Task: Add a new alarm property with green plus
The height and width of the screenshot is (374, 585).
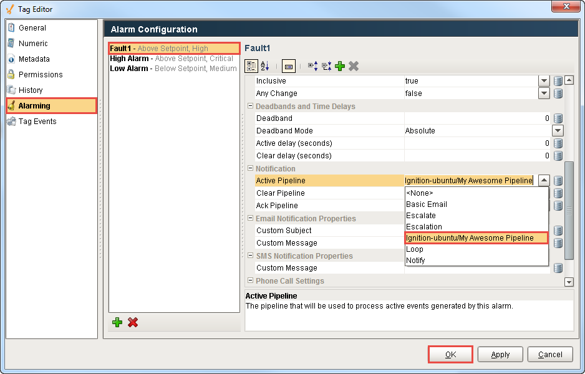Action: pos(340,66)
